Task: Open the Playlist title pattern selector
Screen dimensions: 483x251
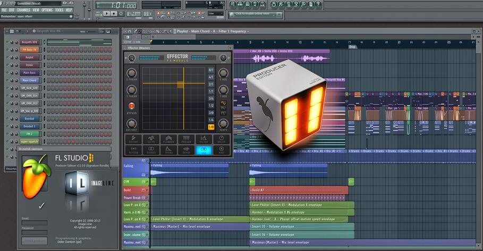Action: 212,31
